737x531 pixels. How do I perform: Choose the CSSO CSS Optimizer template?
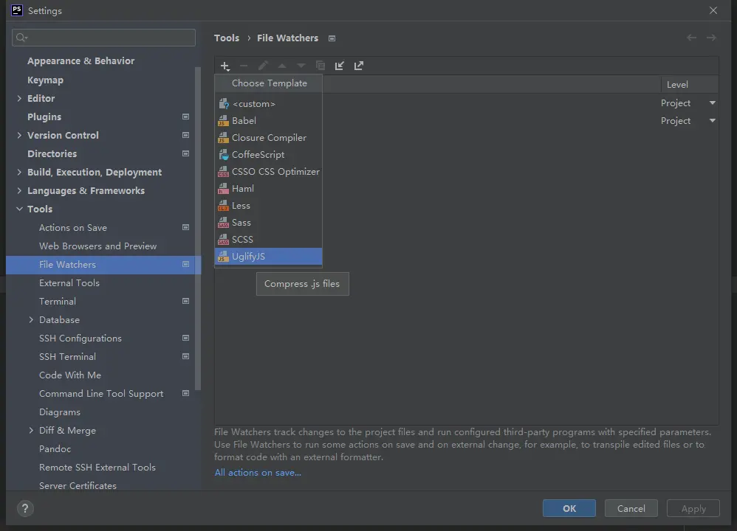coord(268,171)
